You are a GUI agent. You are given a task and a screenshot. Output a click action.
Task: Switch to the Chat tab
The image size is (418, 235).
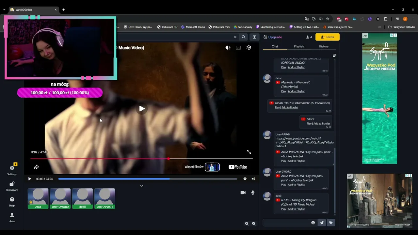click(x=275, y=46)
